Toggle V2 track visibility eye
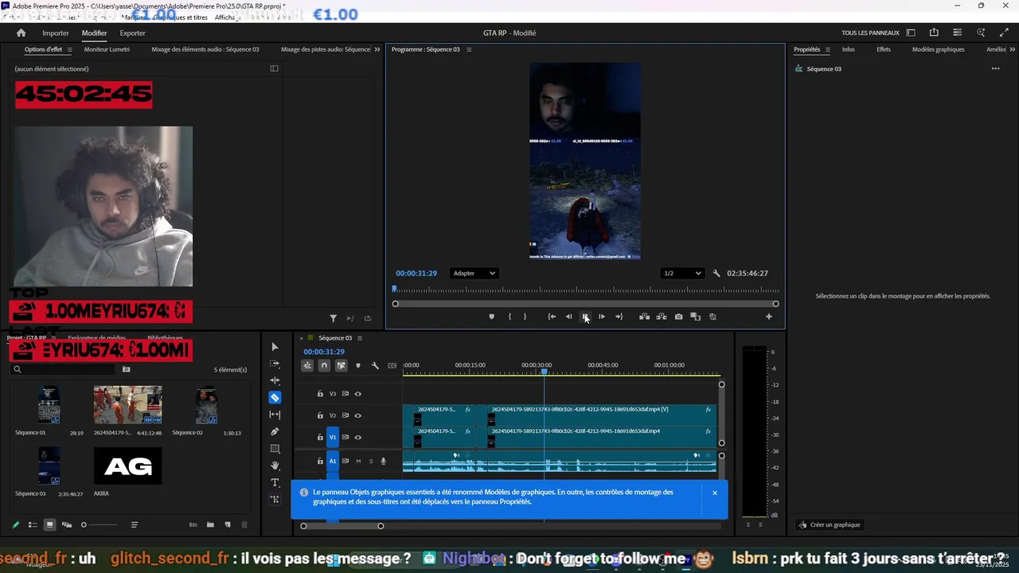Image resolution: width=1019 pixels, height=573 pixels. click(357, 415)
